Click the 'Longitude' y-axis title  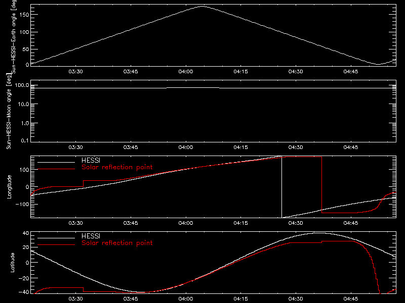tap(9, 187)
